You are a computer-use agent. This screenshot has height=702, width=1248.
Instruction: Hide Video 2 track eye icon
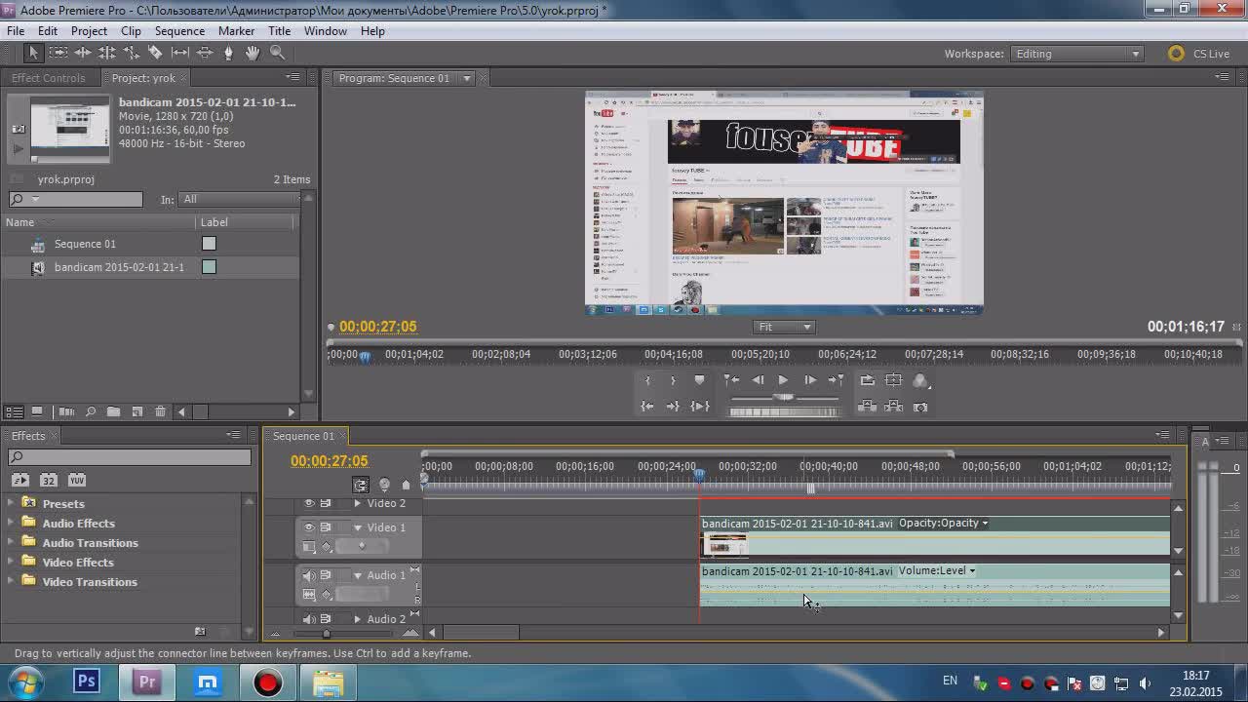click(x=309, y=503)
